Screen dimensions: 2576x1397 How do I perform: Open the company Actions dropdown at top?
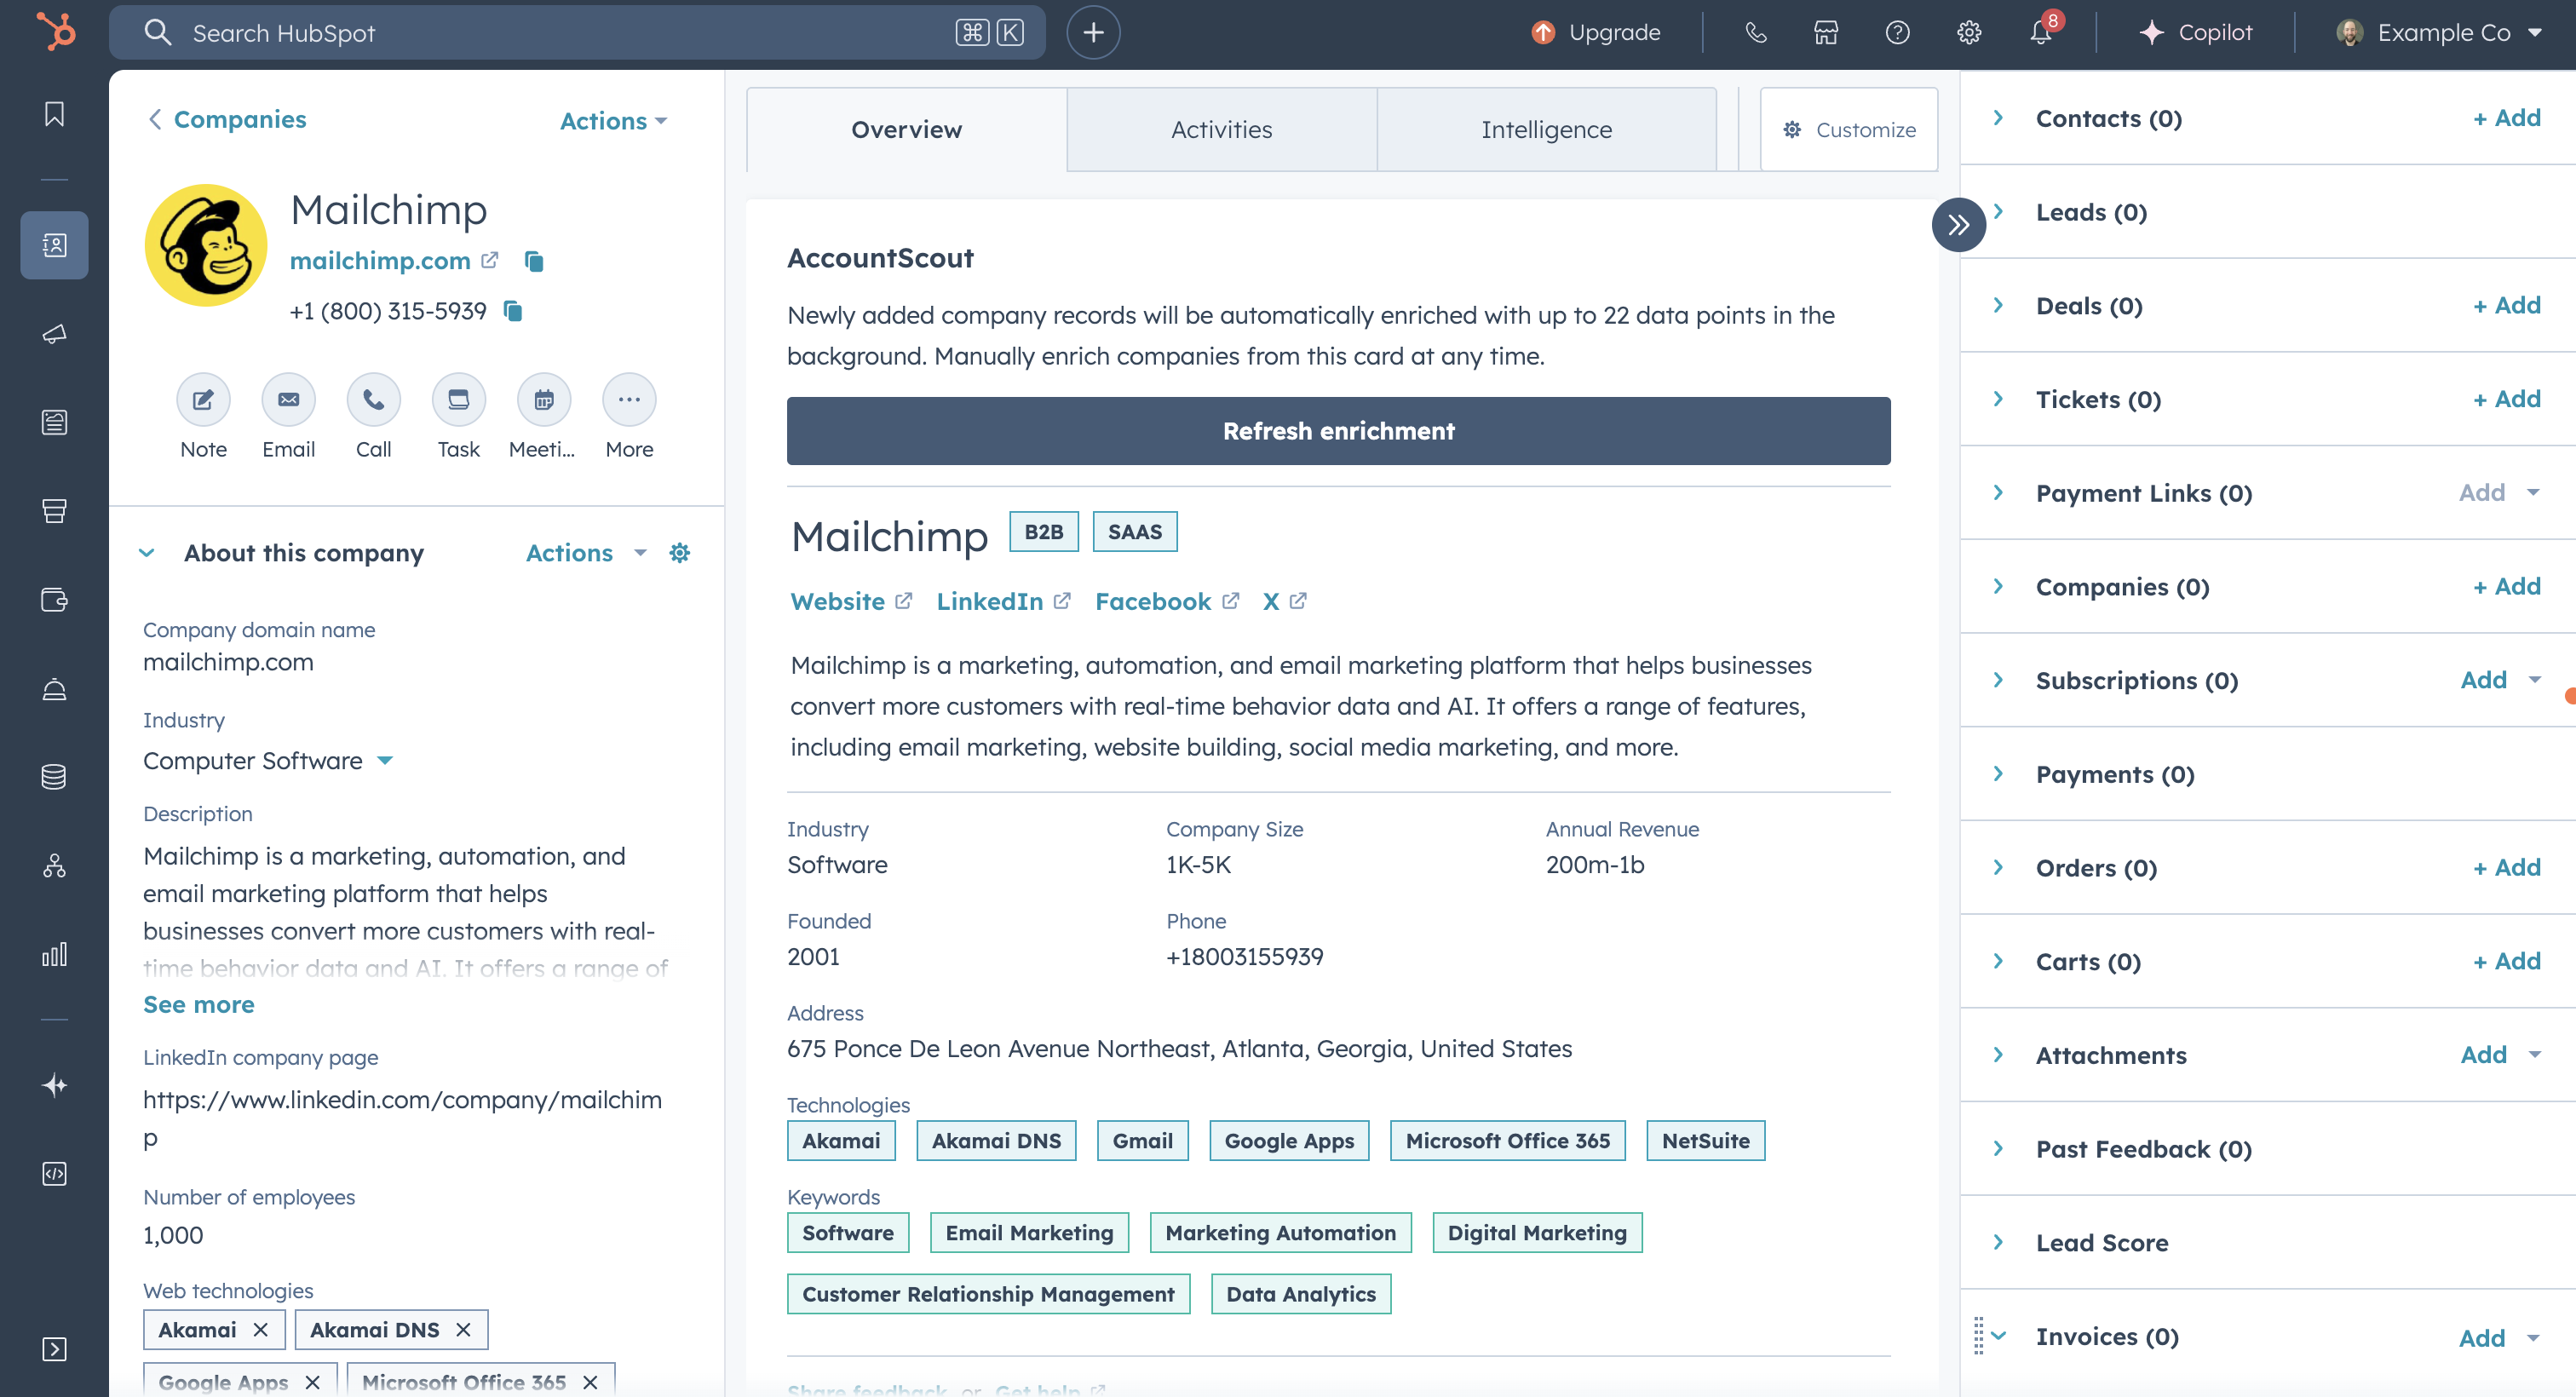point(613,120)
